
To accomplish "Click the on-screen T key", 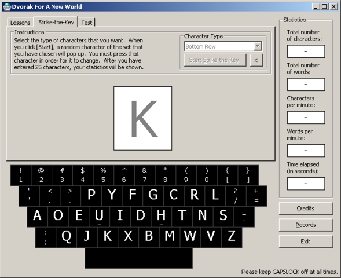I will point(182,217).
